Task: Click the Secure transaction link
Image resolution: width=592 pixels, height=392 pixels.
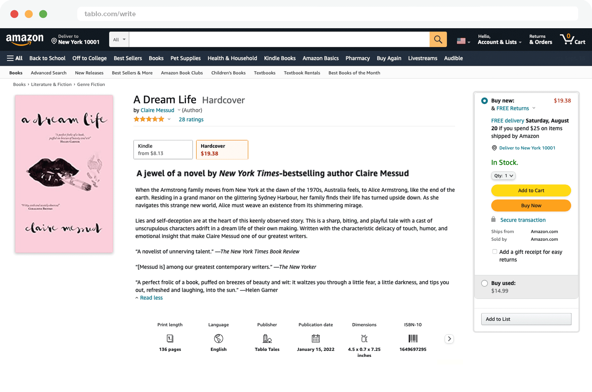Action: [523, 220]
